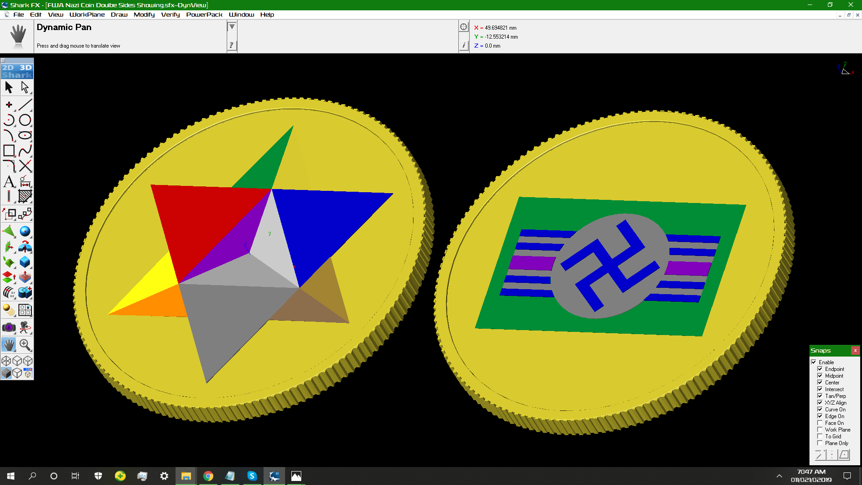This screenshot has width=862, height=485.
Task: Select the Sphere primitive tool
Action: point(25,231)
